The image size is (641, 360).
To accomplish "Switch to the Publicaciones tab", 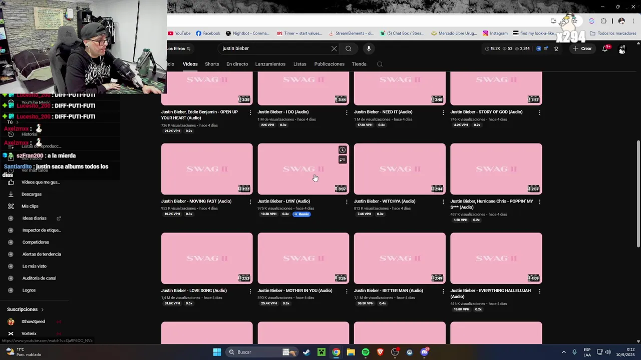I will [x=330, y=64].
